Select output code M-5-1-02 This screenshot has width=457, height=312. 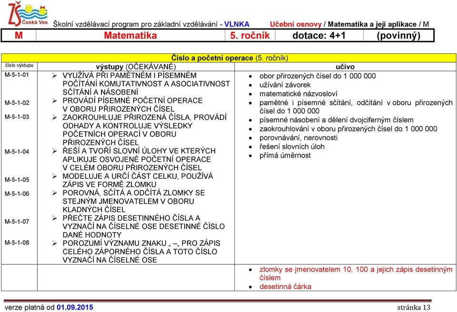(x=17, y=103)
